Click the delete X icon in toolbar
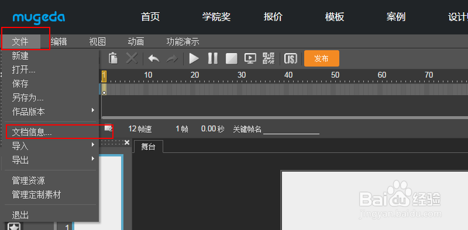The image size is (468, 230). 132,58
